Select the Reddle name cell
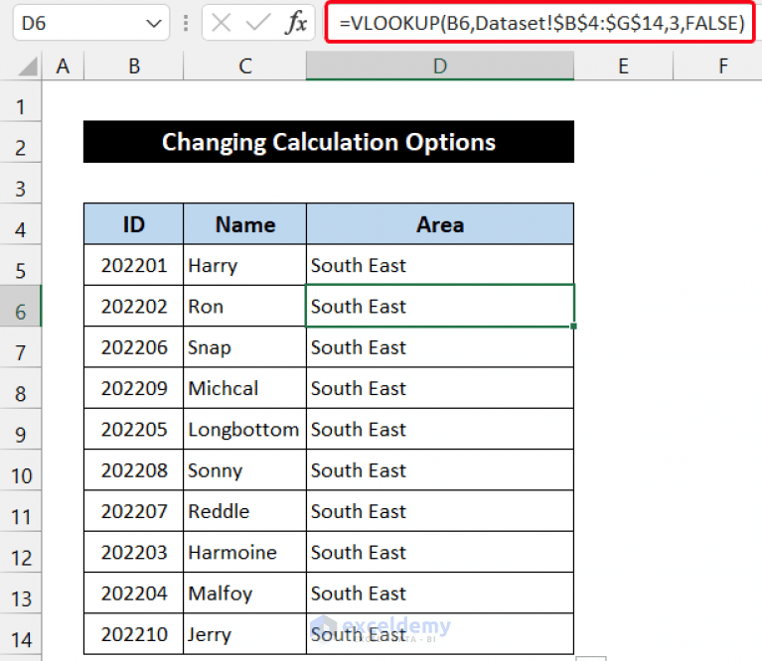 coord(245,511)
